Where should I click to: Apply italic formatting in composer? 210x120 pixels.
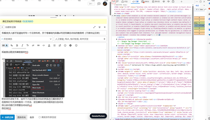coord(22,46)
